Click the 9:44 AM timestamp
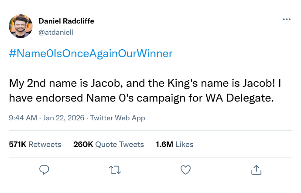 [23, 118]
